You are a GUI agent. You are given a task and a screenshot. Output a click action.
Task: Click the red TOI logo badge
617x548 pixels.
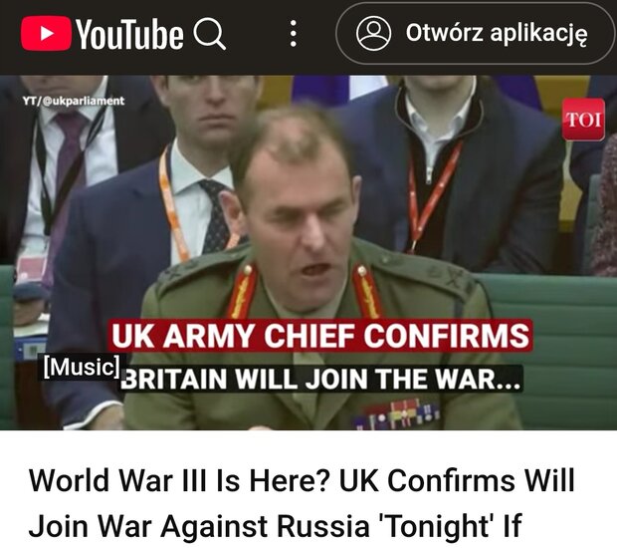pyautogui.click(x=583, y=120)
